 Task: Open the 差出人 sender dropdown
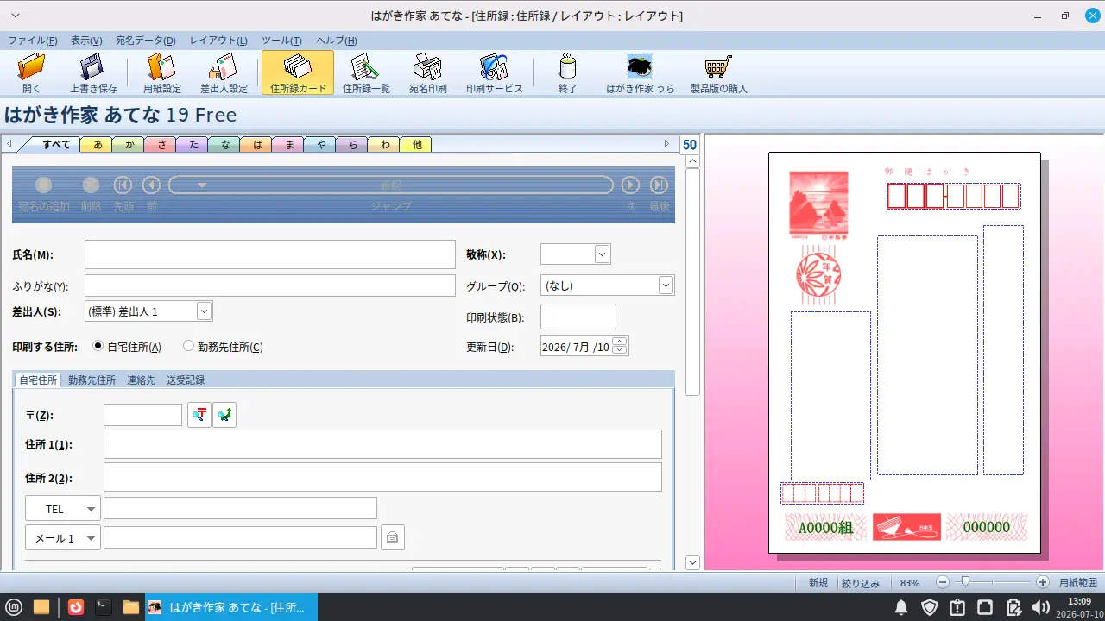pos(205,310)
